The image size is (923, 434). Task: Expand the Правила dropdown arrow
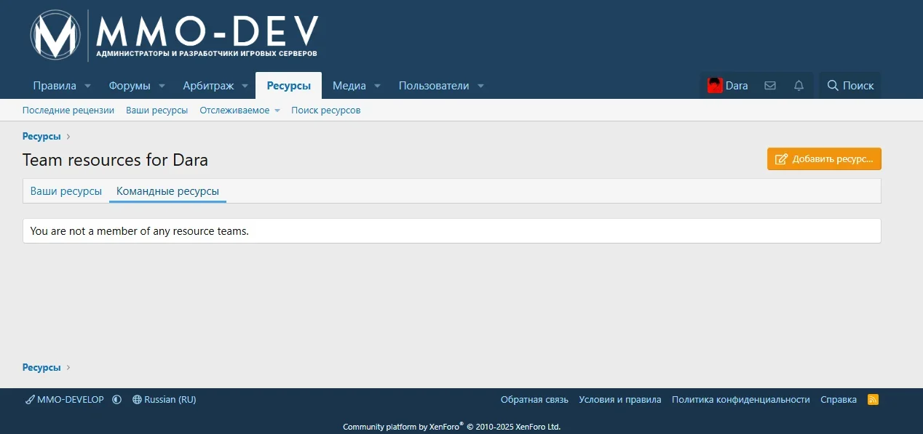88,86
